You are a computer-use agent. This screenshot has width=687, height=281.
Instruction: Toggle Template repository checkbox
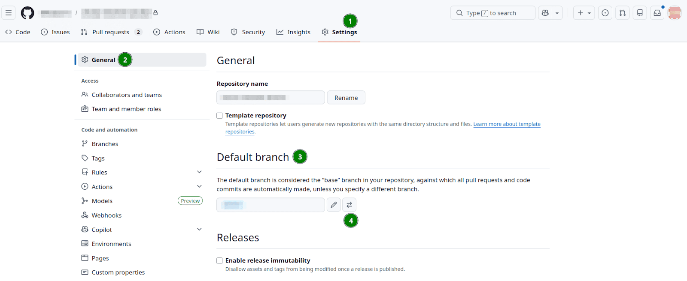coord(219,116)
